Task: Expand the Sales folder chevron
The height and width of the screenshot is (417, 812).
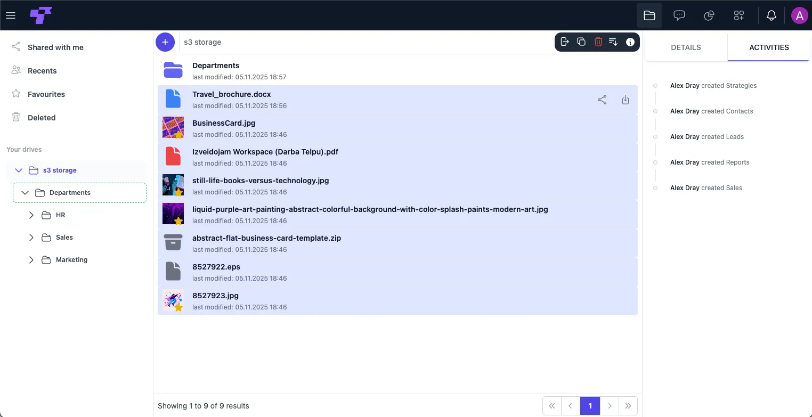Action: point(31,238)
